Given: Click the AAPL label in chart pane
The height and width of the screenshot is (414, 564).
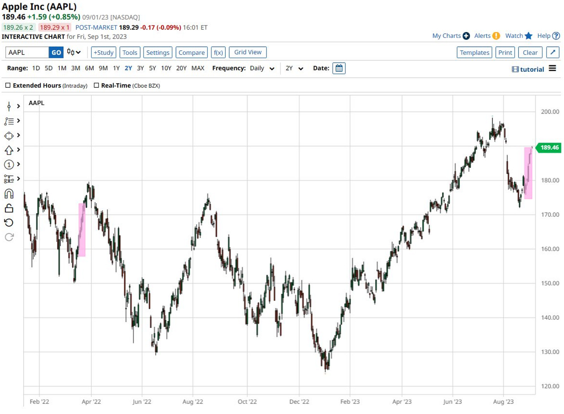Looking at the screenshot, I should [x=36, y=103].
